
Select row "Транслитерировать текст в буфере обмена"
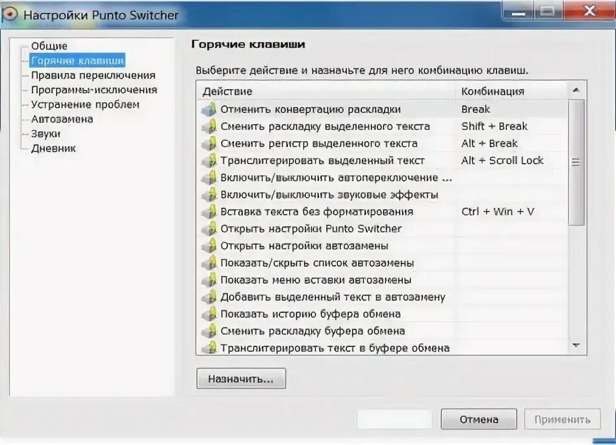coord(383,347)
